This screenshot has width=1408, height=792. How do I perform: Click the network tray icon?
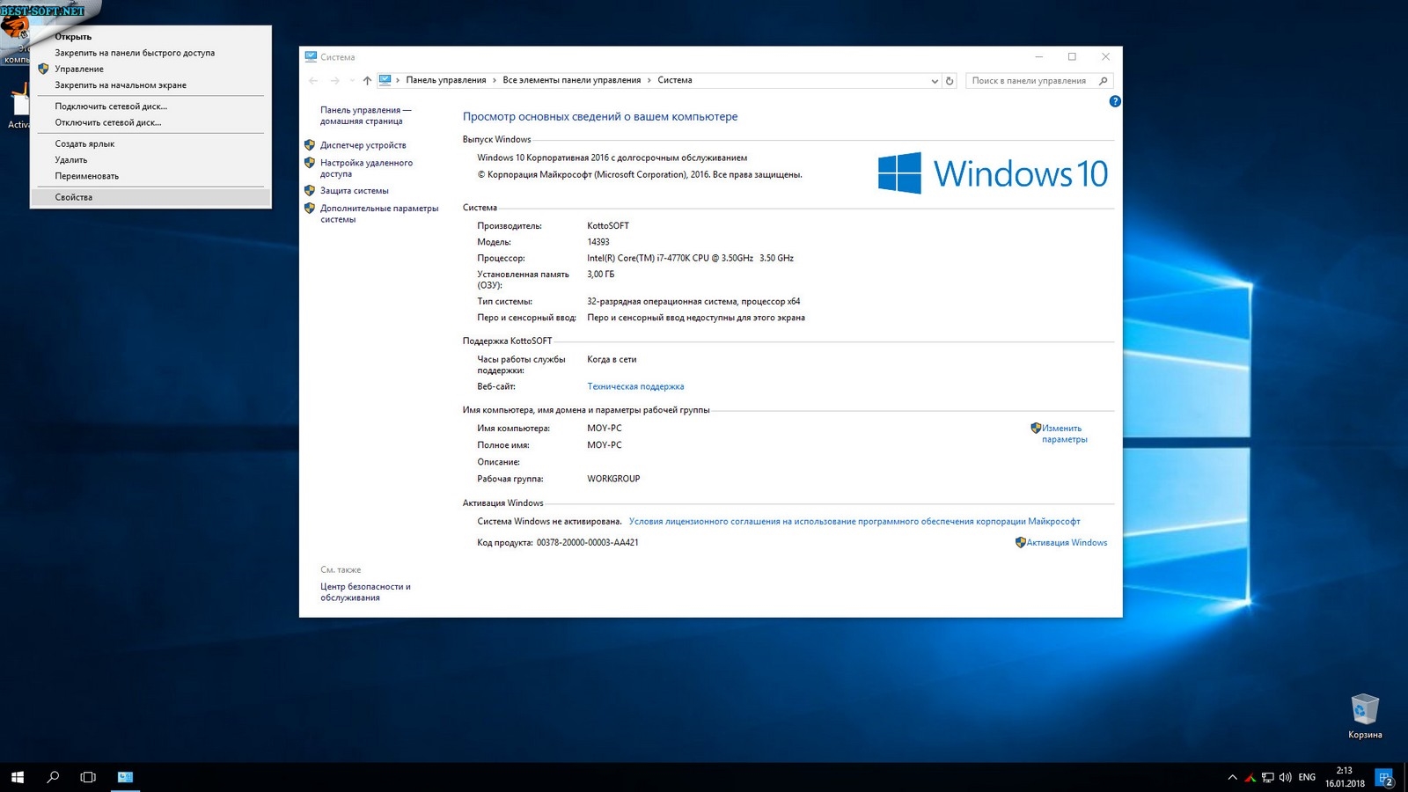[1268, 778]
